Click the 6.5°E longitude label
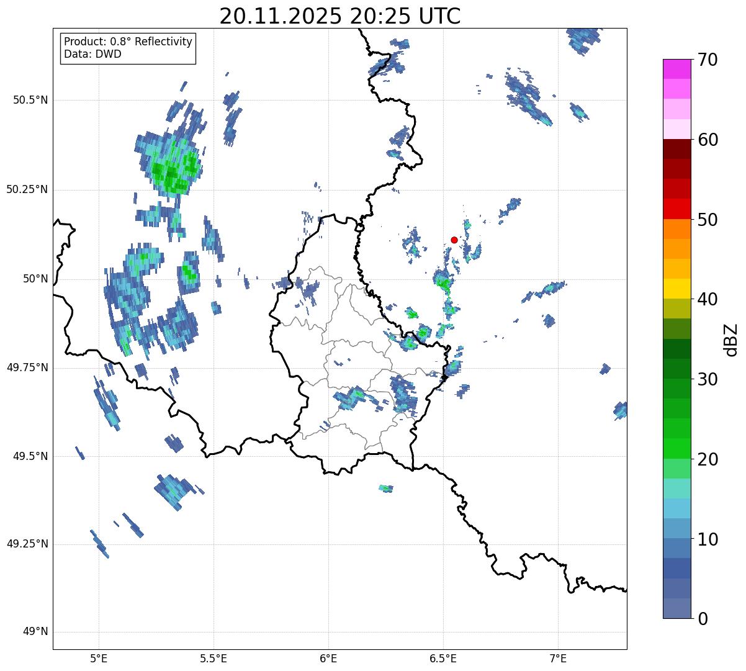Screen dimensions: 746x671 coord(443,658)
